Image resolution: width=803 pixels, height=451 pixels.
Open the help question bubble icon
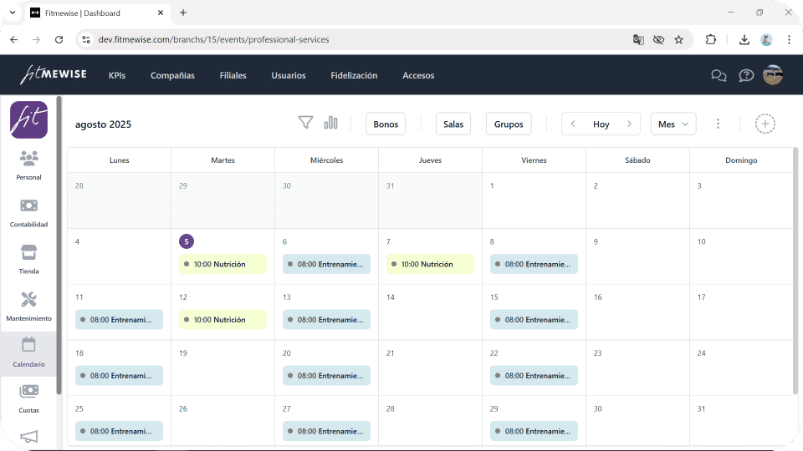(745, 76)
